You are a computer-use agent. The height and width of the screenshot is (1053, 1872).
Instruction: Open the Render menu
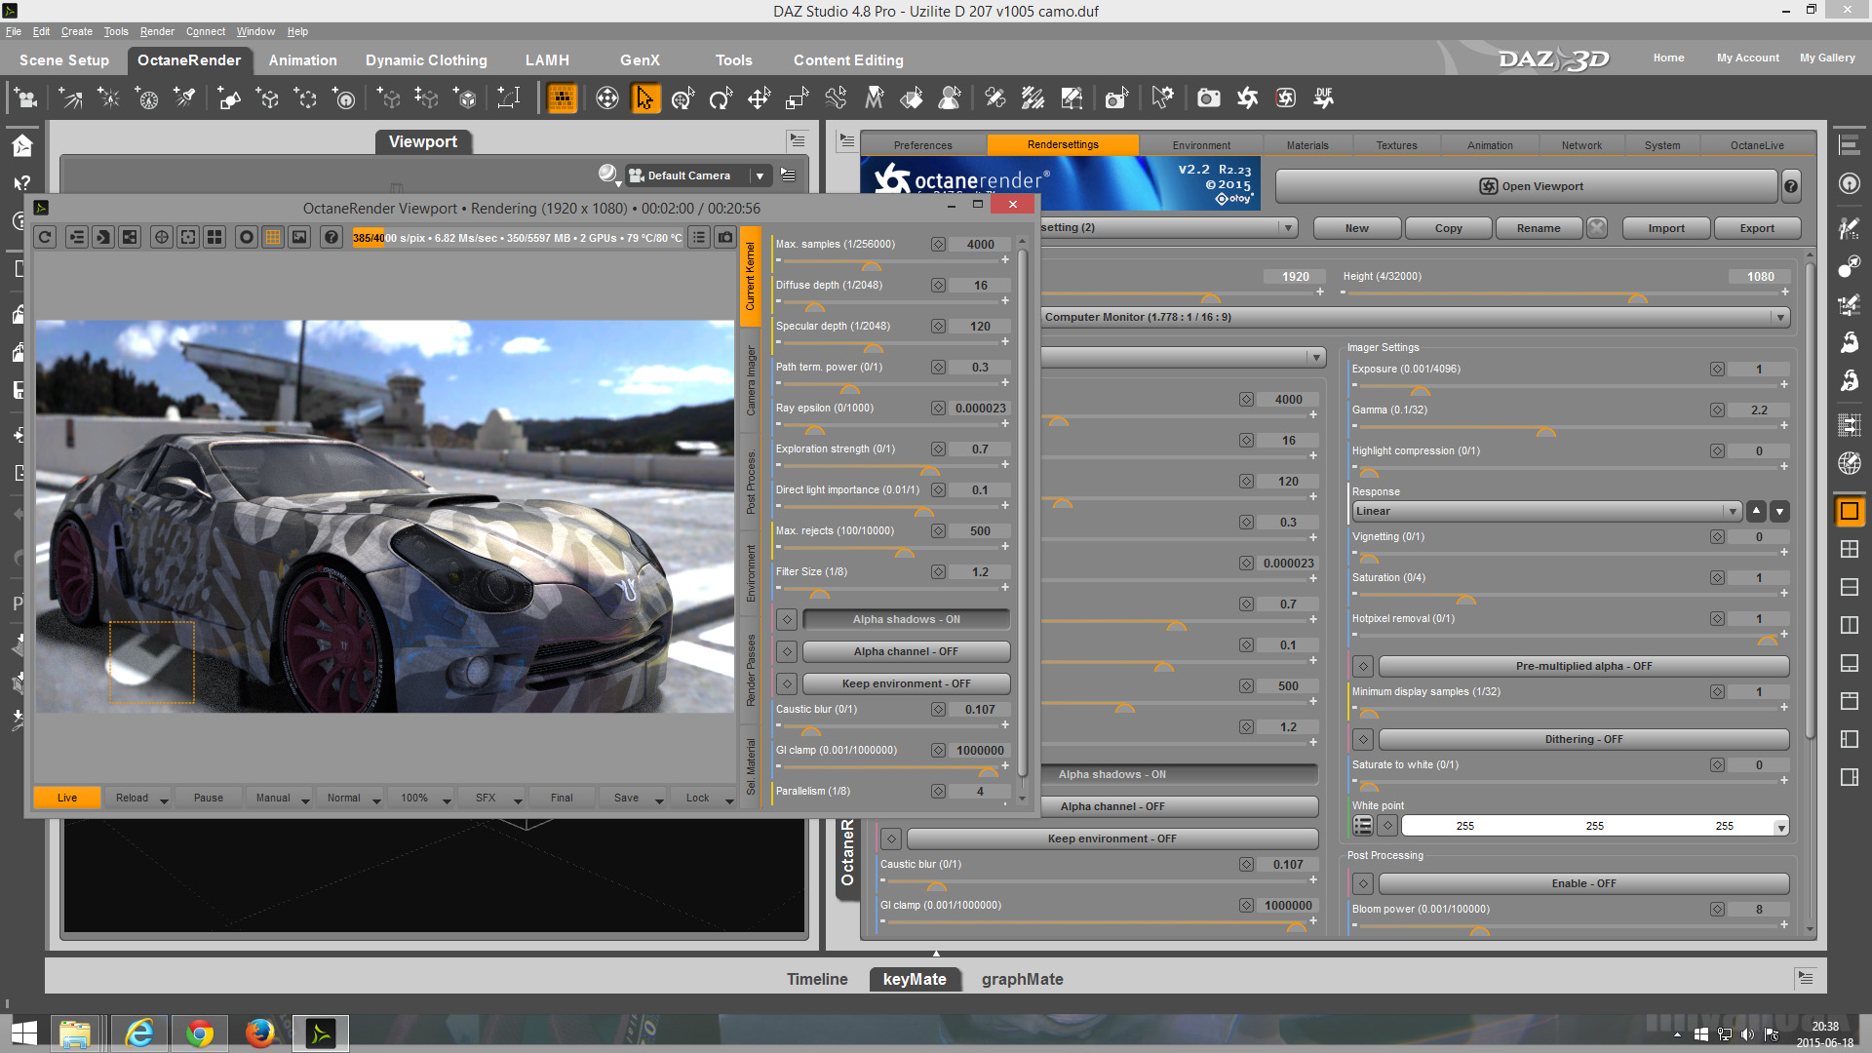point(156,31)
